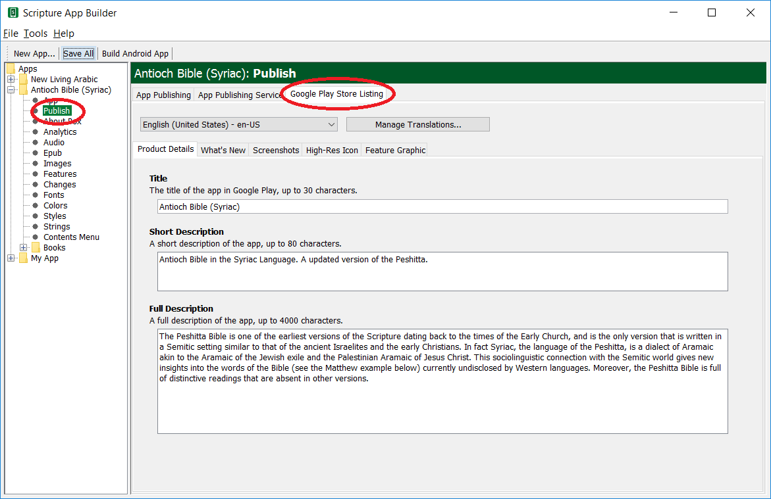Click into the Title text field

pos(442,206)
